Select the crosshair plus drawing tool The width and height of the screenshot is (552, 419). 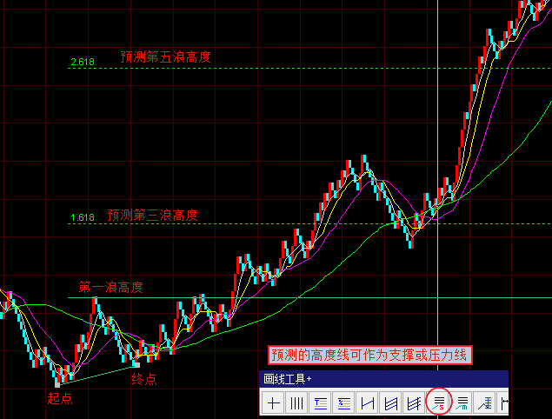coord(274,402)
